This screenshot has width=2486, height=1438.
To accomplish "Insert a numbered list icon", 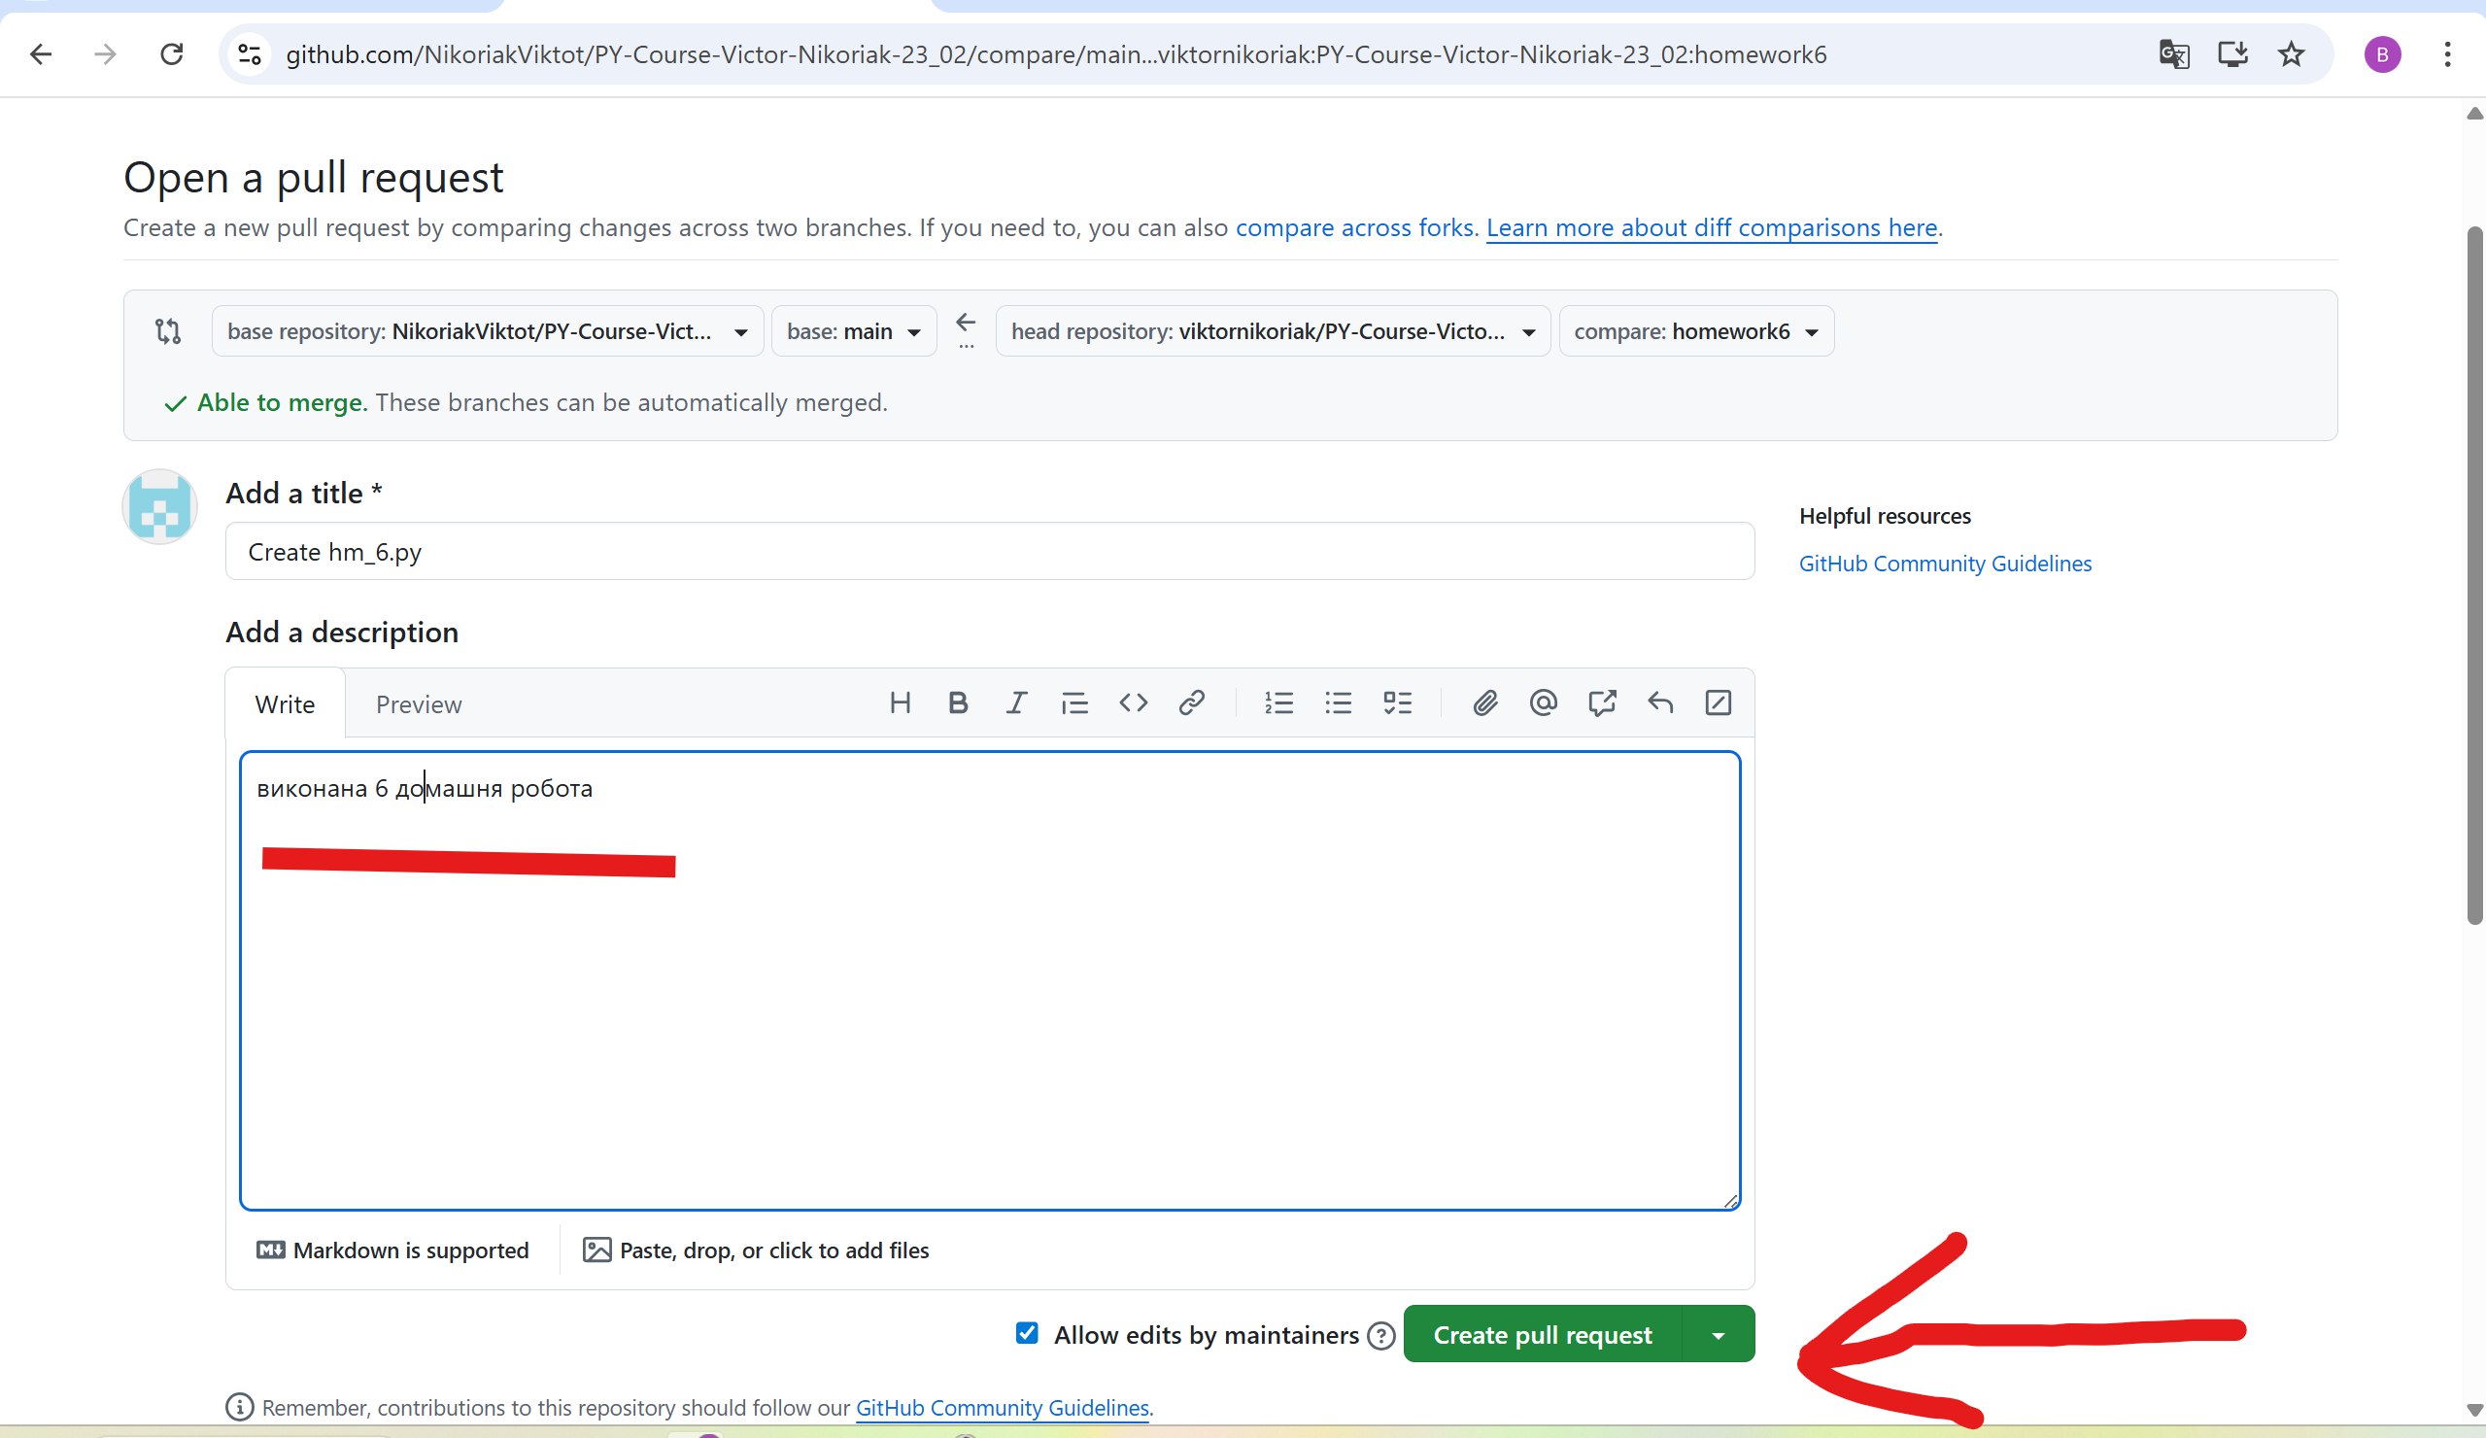I will (1279, 702).
